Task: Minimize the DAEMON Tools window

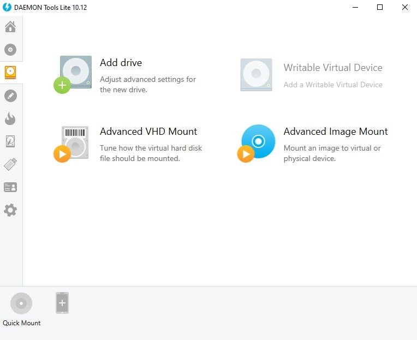Action: [x=355, y=7]
